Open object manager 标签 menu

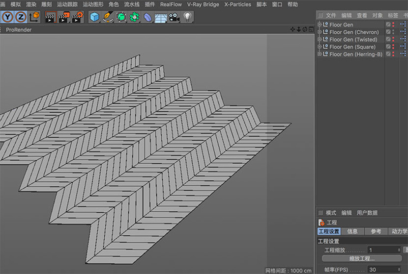[x=393, y=16]
